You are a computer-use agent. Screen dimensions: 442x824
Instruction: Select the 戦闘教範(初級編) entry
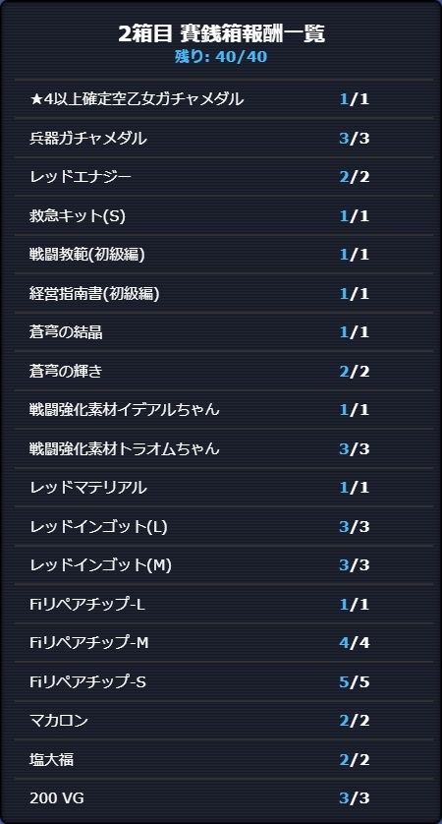(224, 255)
